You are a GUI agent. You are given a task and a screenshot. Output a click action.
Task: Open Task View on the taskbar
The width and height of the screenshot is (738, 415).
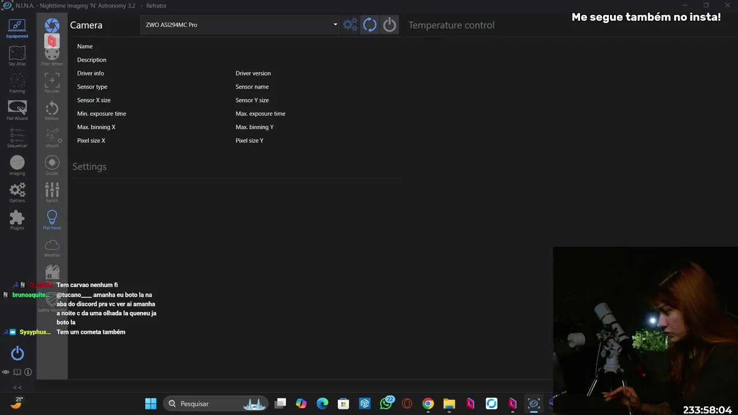click(x=280, y=403)
